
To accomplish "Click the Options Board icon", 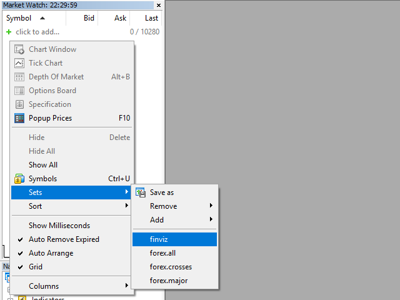I will pyautogui.click(x=19, y=91).
